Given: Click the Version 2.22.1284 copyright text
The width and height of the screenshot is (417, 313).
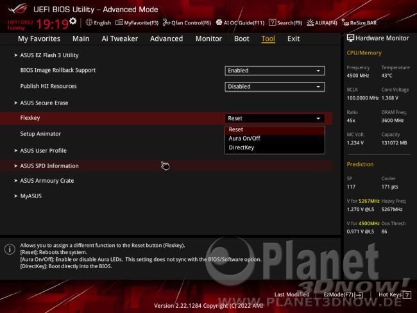Looking at the screenshot, I should [208, 306].
